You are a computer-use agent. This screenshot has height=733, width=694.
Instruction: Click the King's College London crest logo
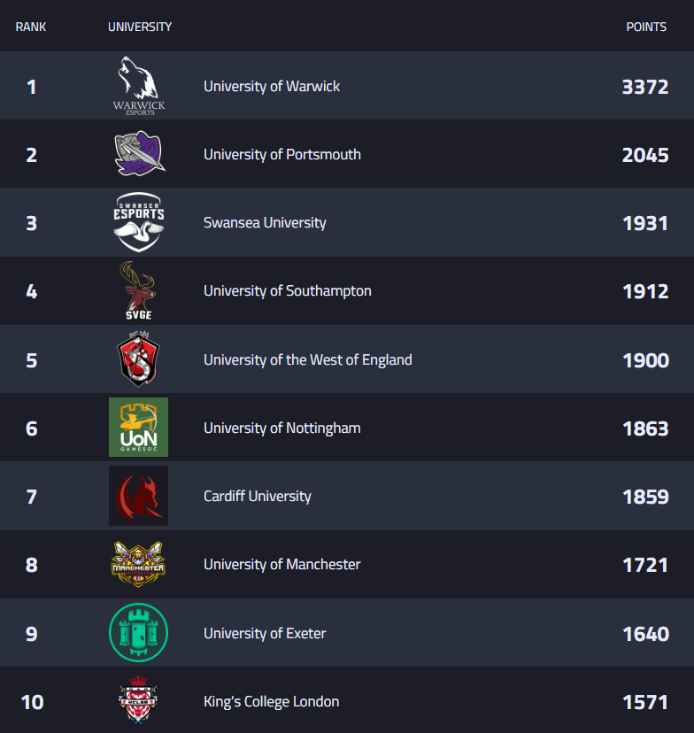click(138, 701)
